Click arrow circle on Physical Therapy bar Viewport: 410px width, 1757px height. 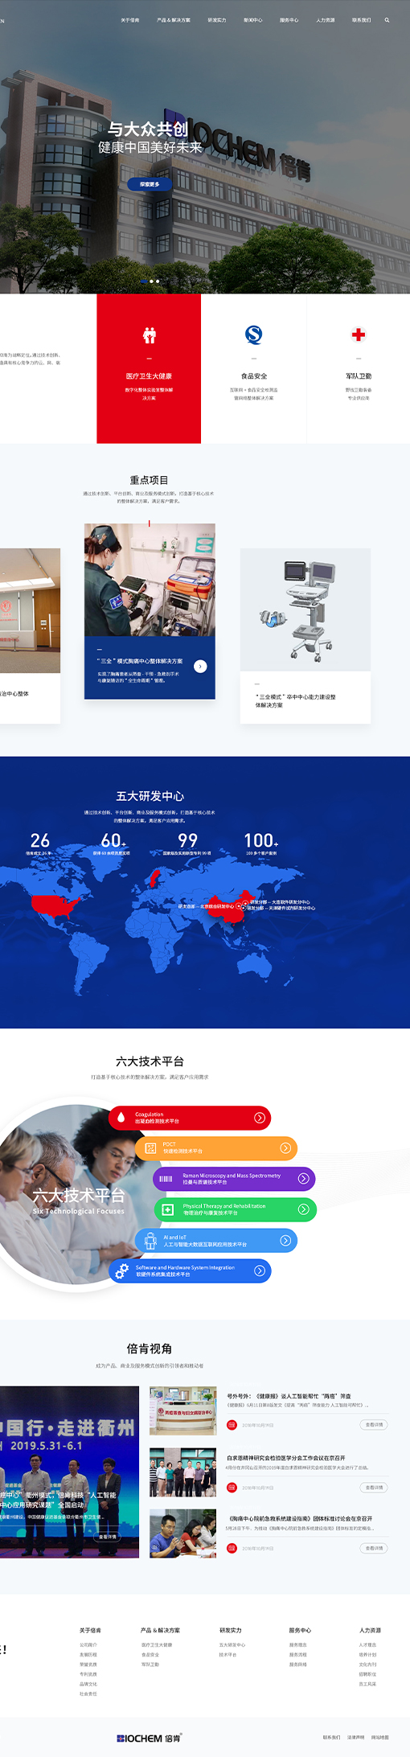[303, 1209]
